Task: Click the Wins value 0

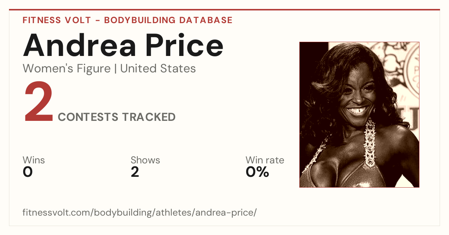Action: coord(28,172)
